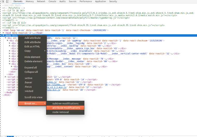Break on attribute modifications

(x=65, y=108)
